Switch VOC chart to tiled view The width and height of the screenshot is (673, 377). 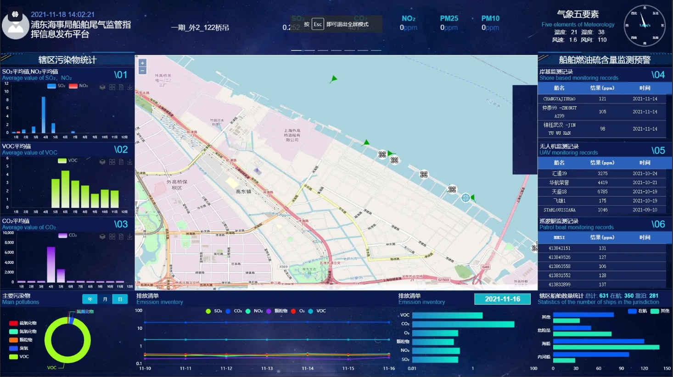pyautogui.click(x=112, y=162)
